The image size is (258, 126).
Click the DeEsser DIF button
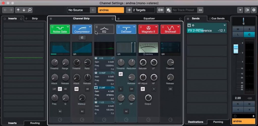[x=132, y=89]
